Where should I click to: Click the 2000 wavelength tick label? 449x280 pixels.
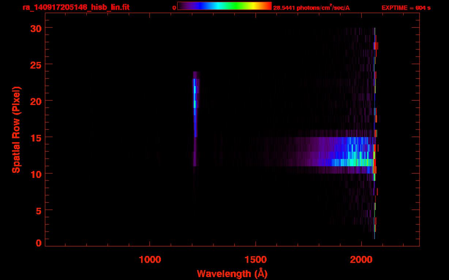[361, 260]
